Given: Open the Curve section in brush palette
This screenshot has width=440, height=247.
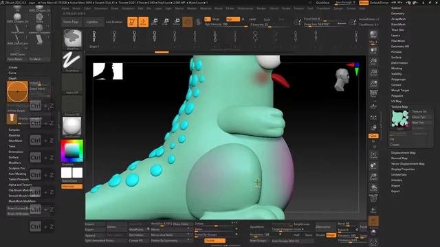Looking at the screenshot, I should [12, 73].
